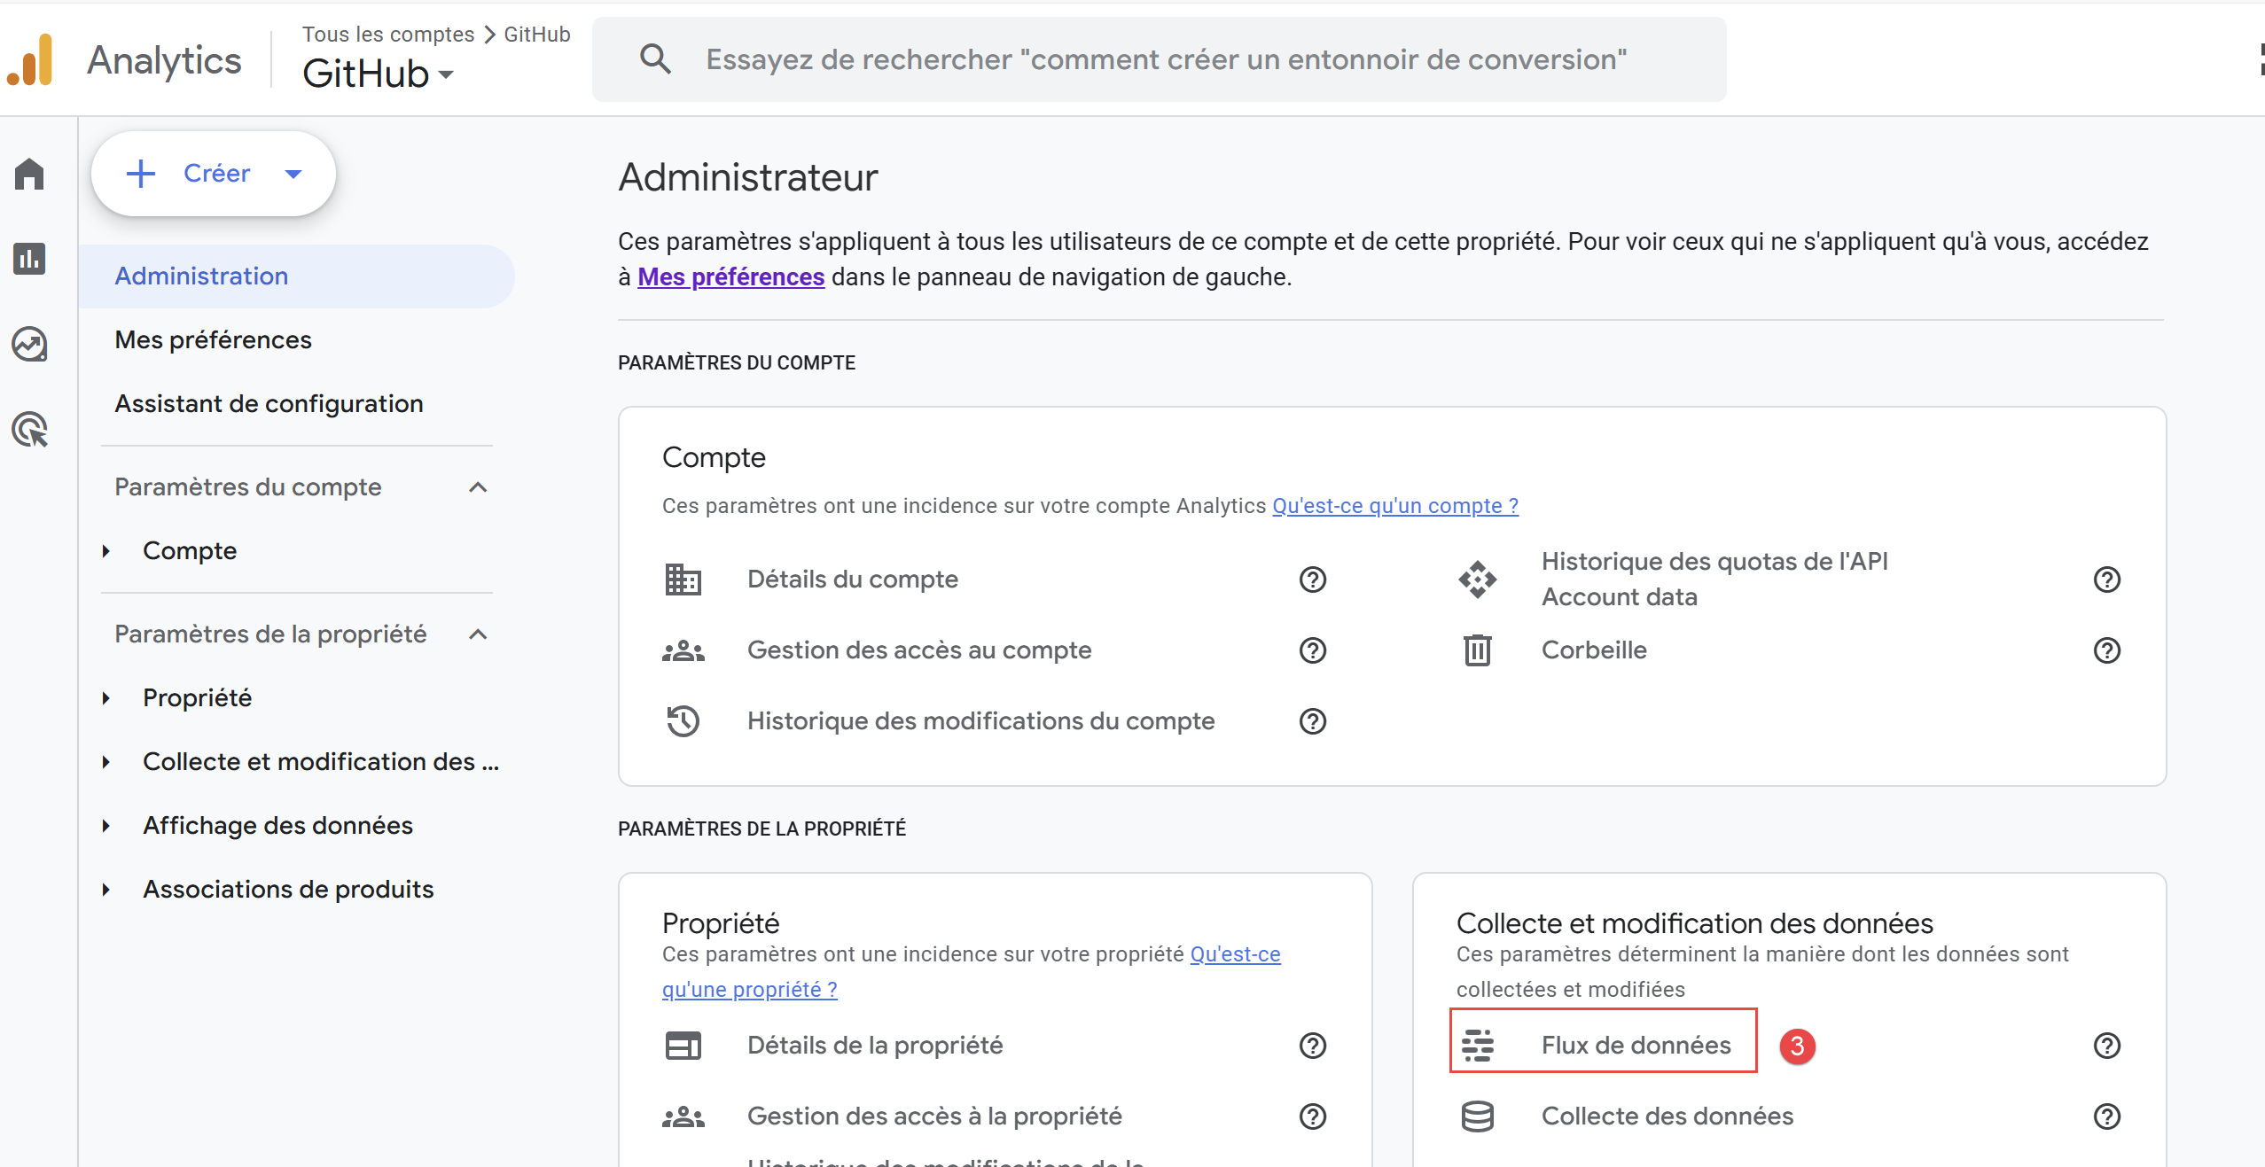The height and width of the screenshot is (1167, 2265).
Task: Open the GitHub account selector dropdown
Action: pyautogui.click(x=379, y=74)
